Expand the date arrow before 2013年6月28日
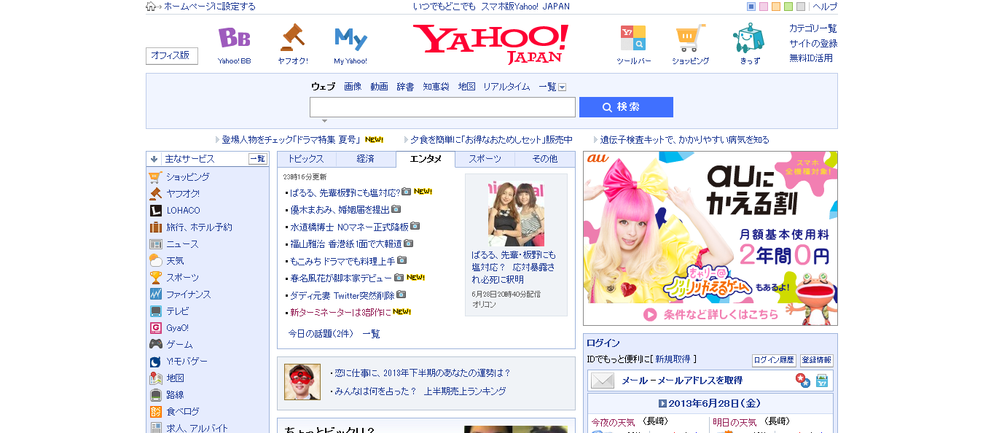This screenshot has width=983, height=433. tap(662, 403)
